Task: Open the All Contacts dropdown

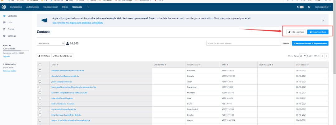Action: pos(51,43)
